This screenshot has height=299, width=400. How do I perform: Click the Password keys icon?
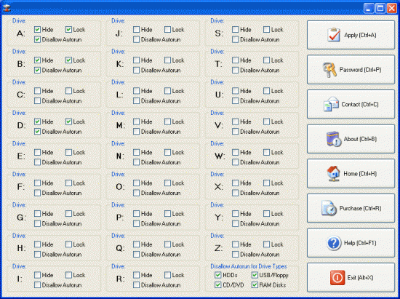(329, 70)
